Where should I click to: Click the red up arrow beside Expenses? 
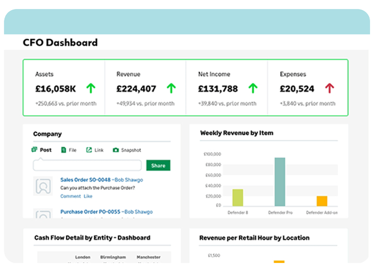tap(330, 88)
